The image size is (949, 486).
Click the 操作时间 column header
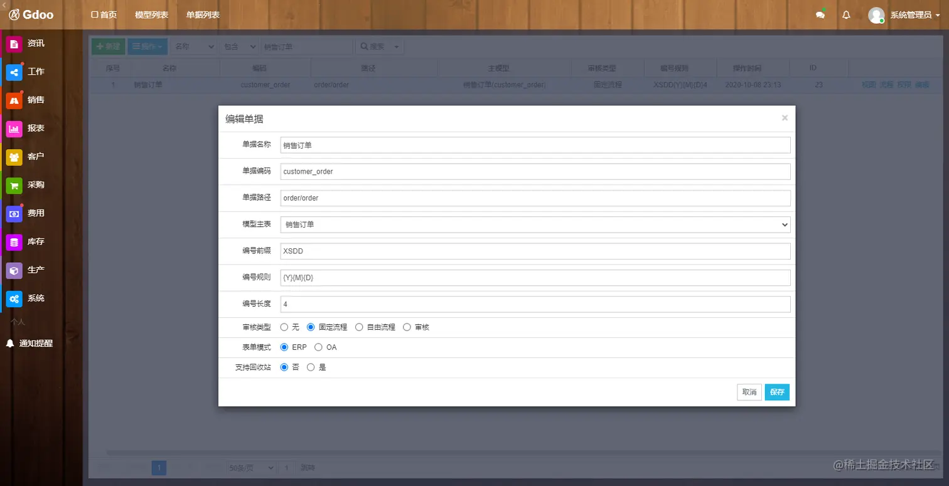point(752,68)
